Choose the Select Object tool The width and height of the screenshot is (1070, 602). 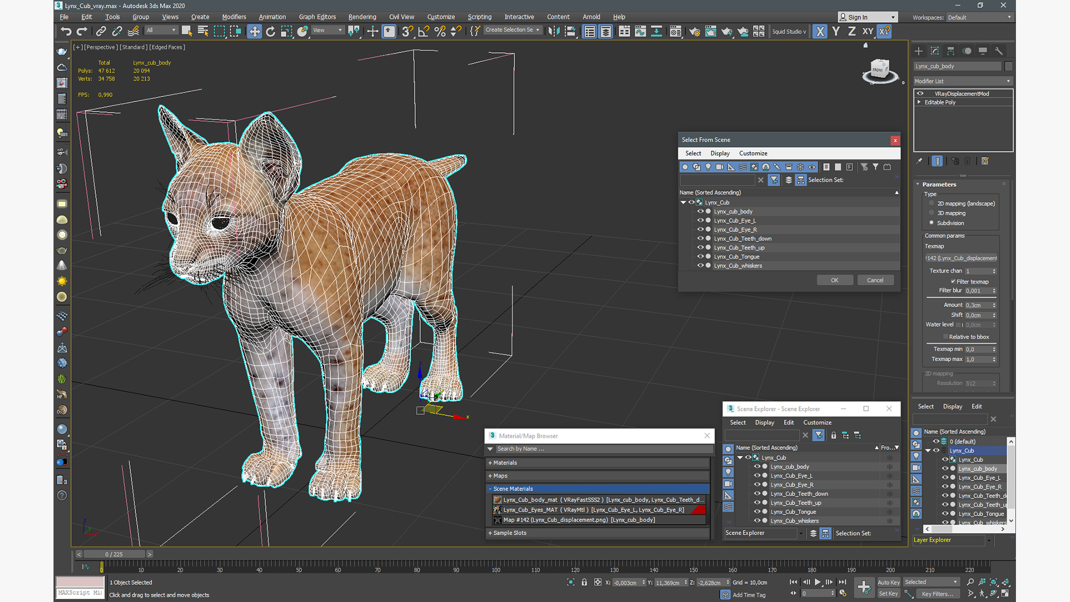pos(187,31)
